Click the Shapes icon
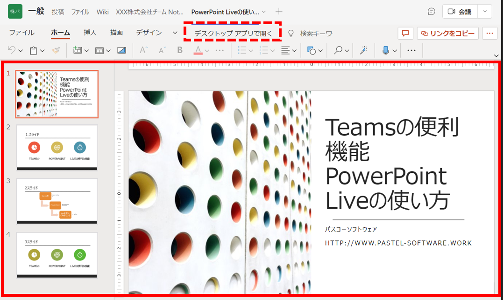The image size is (503, 300). 312,50
